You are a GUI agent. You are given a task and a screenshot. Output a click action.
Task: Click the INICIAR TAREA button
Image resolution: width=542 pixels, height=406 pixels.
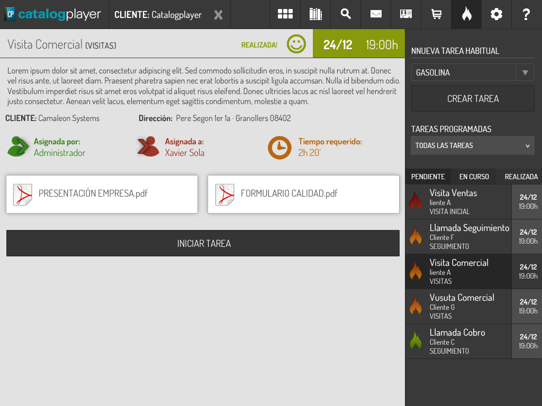coord(203,243)
